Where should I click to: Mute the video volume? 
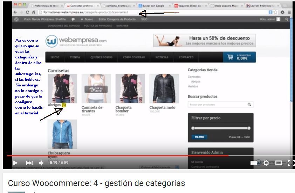click(x=41, y=163)
